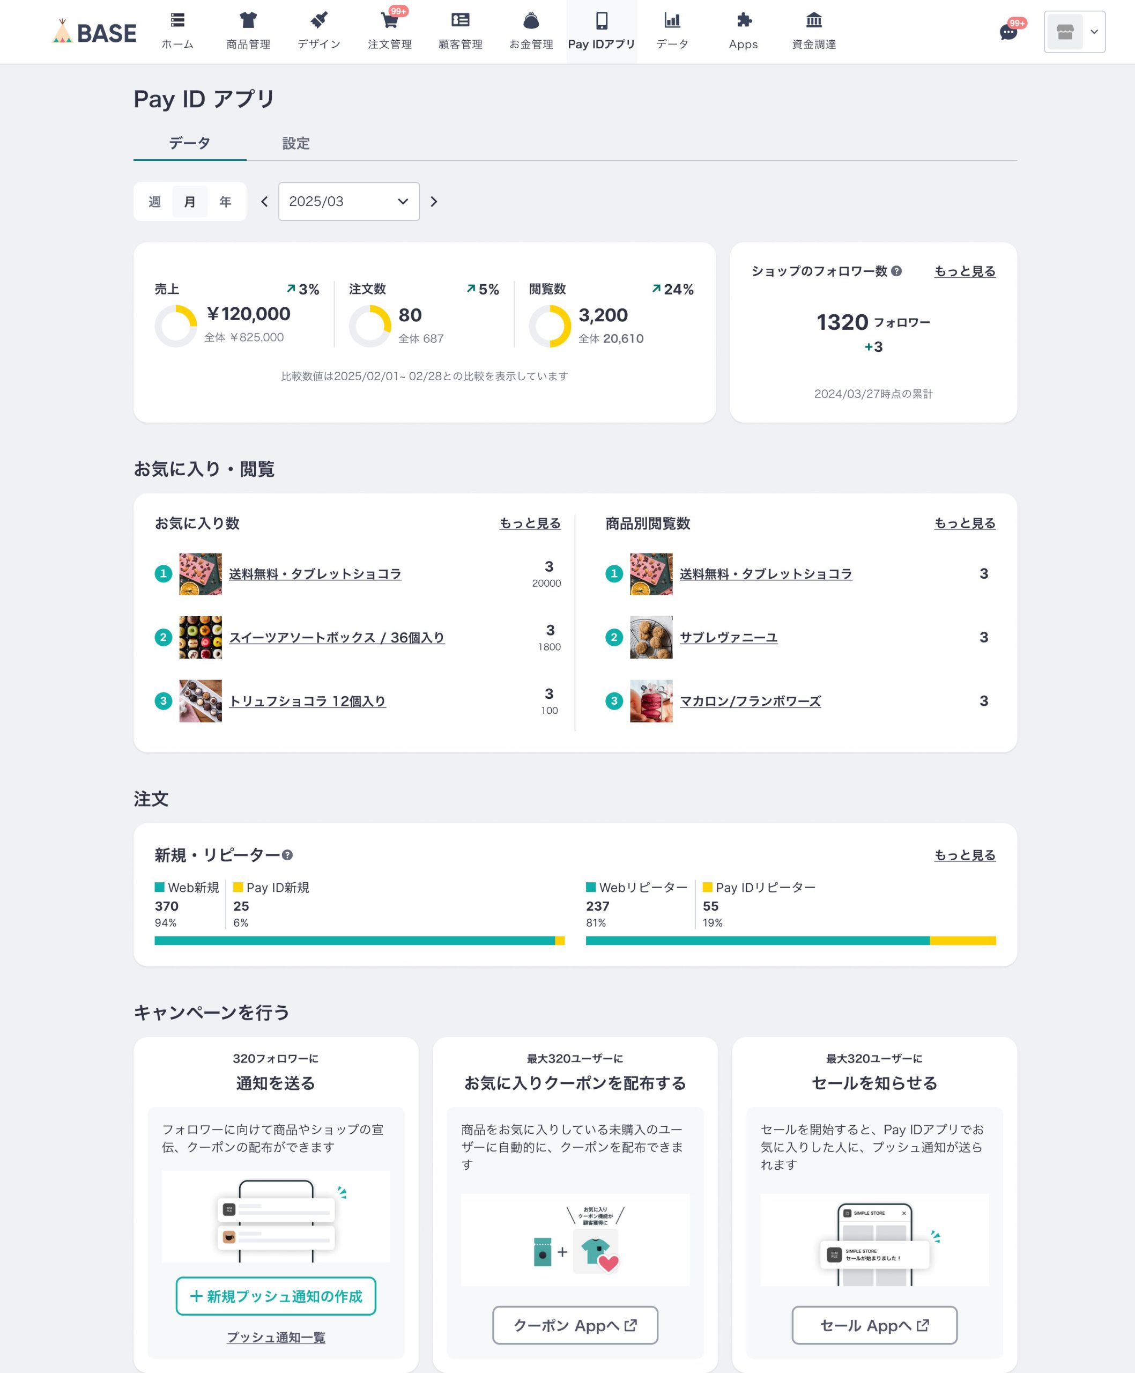Click the 注文数 donut chart
This screenshot has height=1373, width=1135.
coord(370,326)
